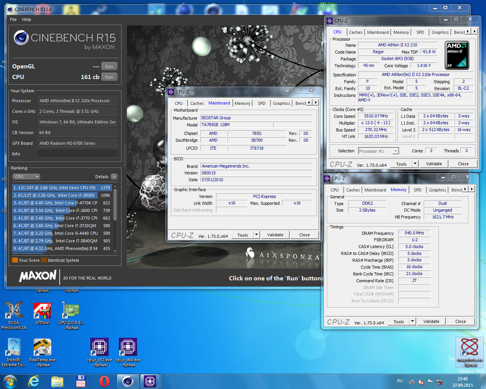The image size is (486, 389).
Task: Select ranking row AMD Phenom(tm) II X4 435
Action: coord(62,248)
